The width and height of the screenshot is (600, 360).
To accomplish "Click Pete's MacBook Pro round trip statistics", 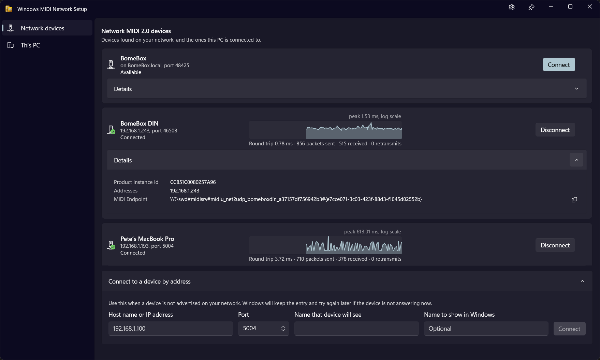I will (325, 259).
